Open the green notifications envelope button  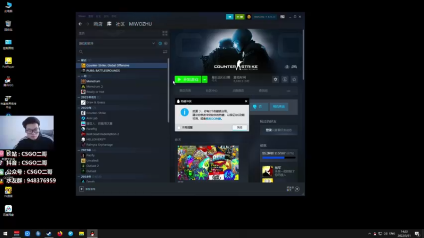pyautogui.click(x=240, y=17)
